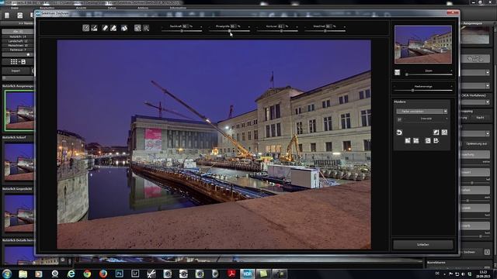Click the Optimierung aus button

476,143
